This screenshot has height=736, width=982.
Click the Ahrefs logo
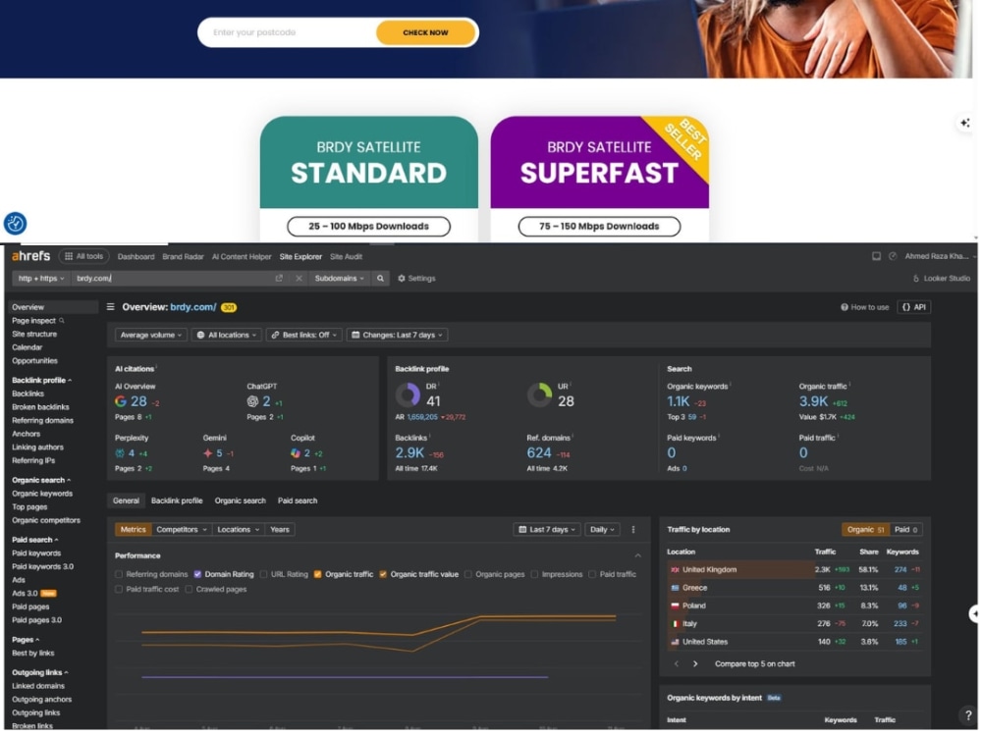coord(30,256)
